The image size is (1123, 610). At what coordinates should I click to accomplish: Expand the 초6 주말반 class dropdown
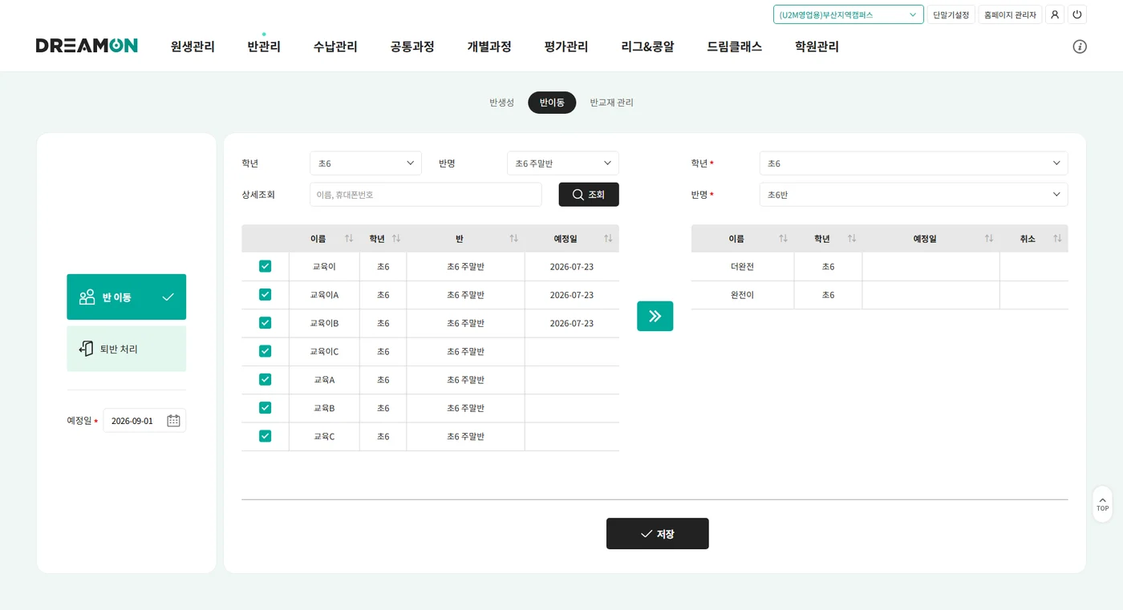point(563,164)
